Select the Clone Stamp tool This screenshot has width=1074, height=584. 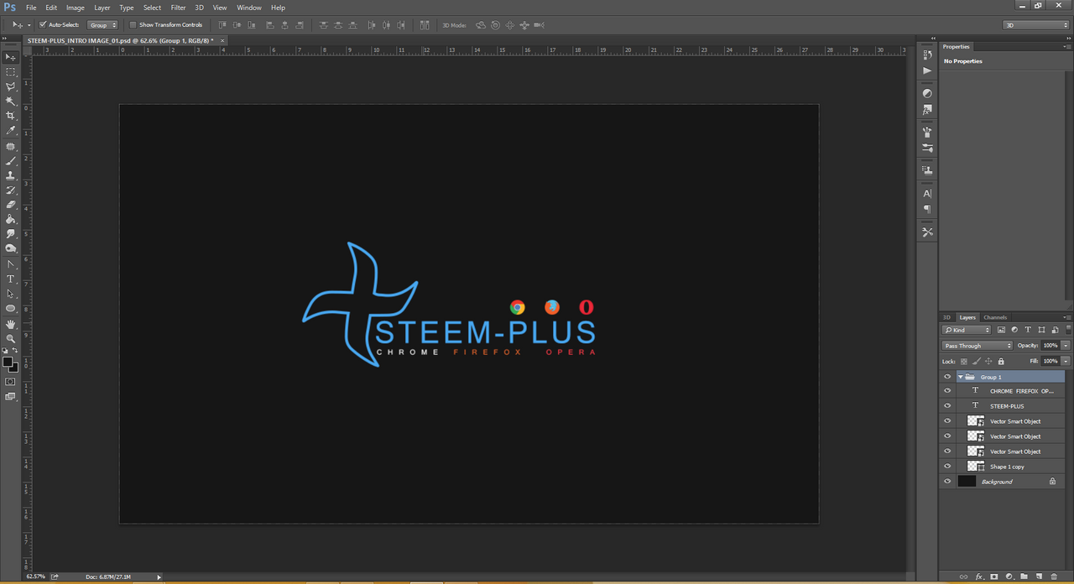(11, 175)
